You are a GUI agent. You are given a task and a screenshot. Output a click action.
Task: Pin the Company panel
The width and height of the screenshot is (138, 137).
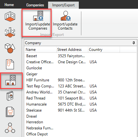134,43
